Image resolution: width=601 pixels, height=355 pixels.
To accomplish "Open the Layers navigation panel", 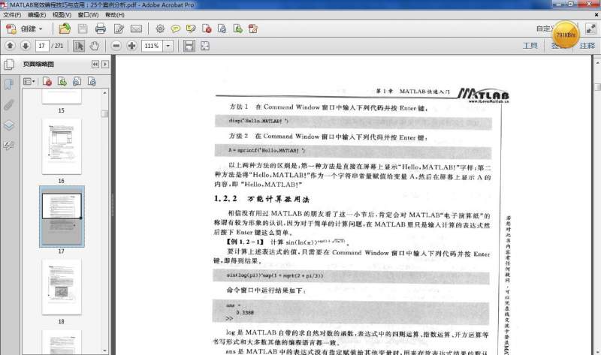I will [x=9, y=125].
